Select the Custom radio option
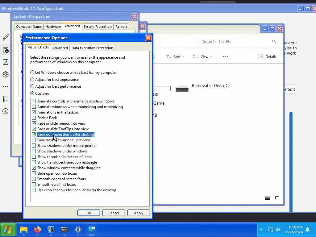This screenshot has height=237, width=316. [32, 93]
